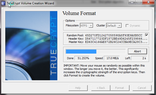The width and height of the screenshot is (156, 95).
Task: Click the Header Key hex value
Action: click(116, 39)
